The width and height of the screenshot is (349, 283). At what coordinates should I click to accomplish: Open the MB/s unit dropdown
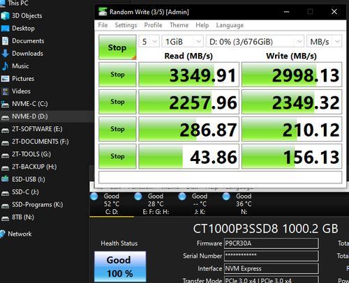click(324, 42)
